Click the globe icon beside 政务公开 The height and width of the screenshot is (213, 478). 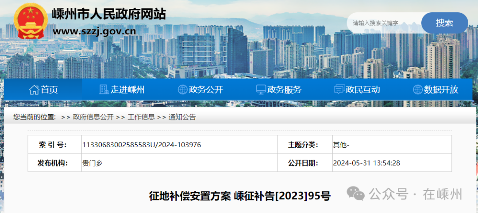(x=182, y=90)
